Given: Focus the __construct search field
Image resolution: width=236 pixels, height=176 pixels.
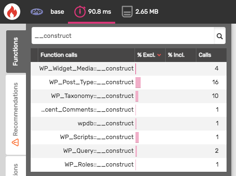Looking at the screenshot, I should (x=123, y=35).
